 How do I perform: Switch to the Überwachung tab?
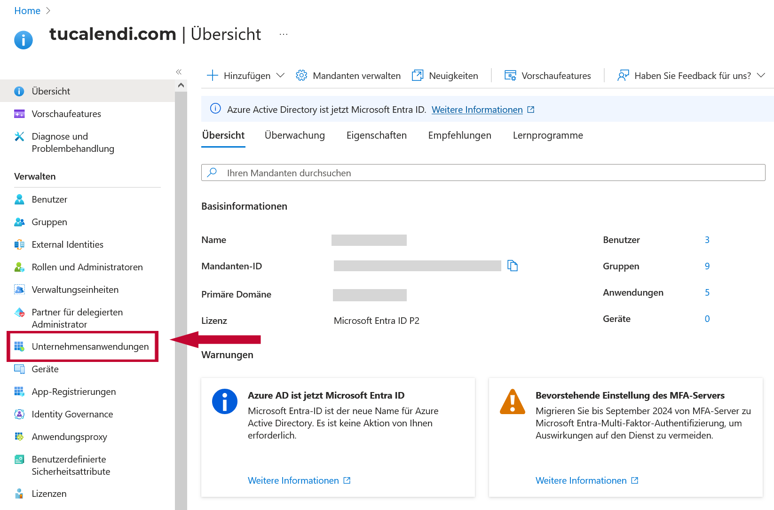(295, 135)
